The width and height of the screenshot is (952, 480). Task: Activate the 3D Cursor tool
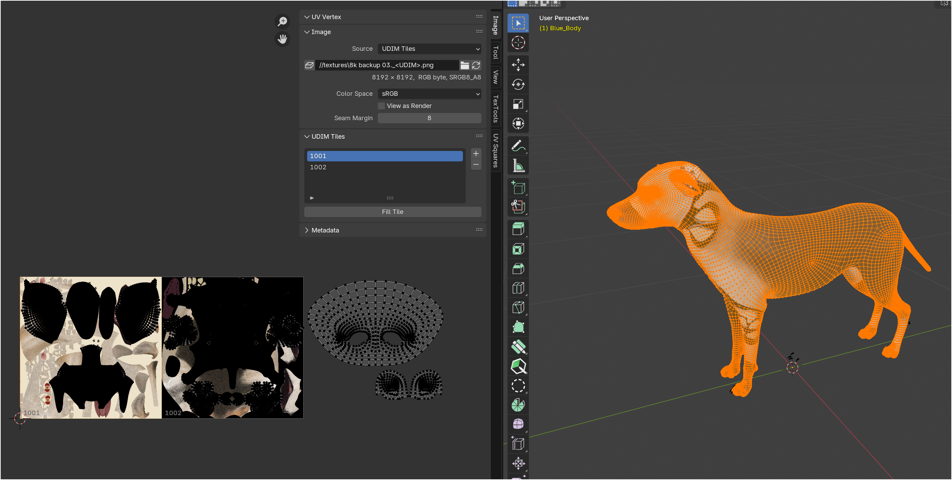pyautogui.click(x=518, y=43)
